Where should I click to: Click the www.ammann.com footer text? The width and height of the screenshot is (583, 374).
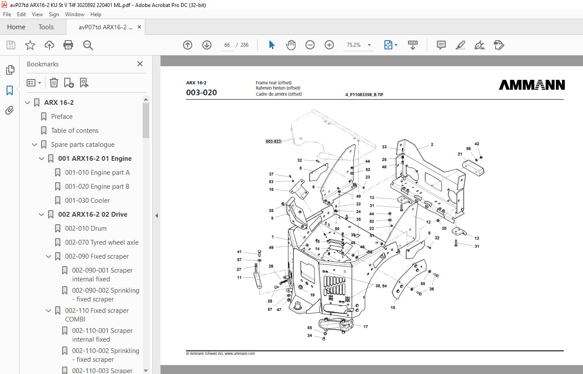(x=240, y=353)
